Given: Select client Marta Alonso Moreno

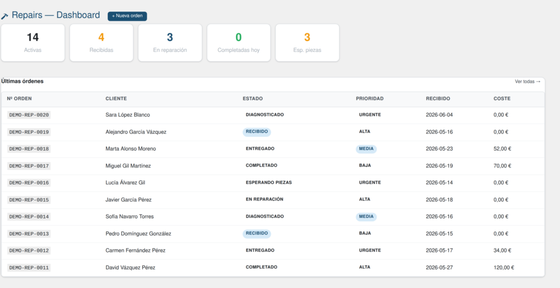Looking at the screenshot, I should pos(131,149).
